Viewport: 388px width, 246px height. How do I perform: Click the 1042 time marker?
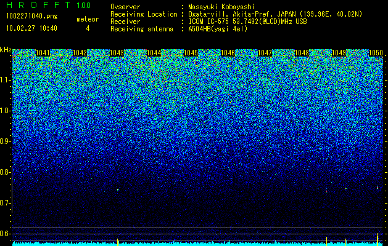(80, 53)
